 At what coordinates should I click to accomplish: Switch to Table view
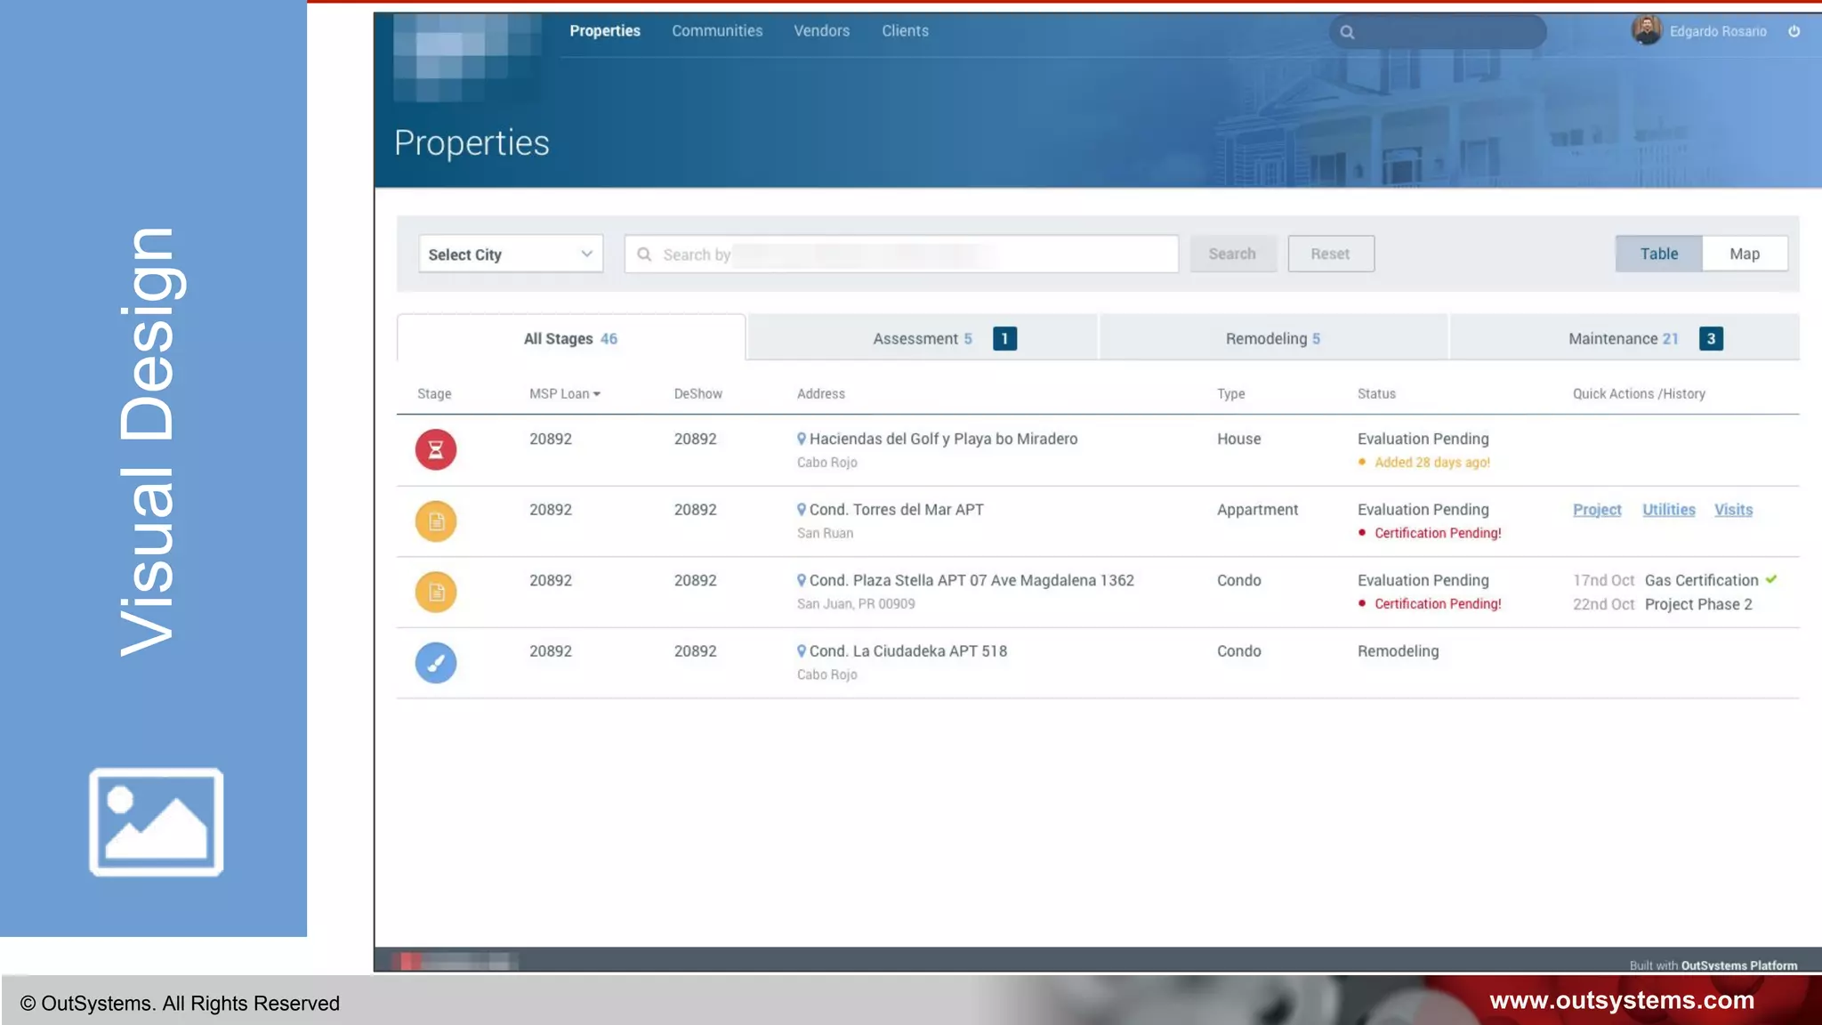pos(1658,254)
